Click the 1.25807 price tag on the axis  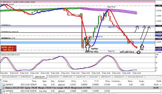(159, 6)
